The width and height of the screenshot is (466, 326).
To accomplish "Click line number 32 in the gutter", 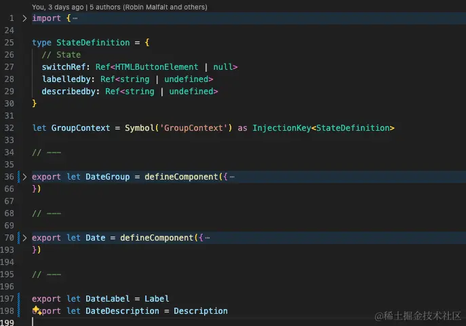I will click(x=9, y=128).
